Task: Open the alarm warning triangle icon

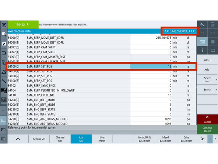Action: [4, 72]
